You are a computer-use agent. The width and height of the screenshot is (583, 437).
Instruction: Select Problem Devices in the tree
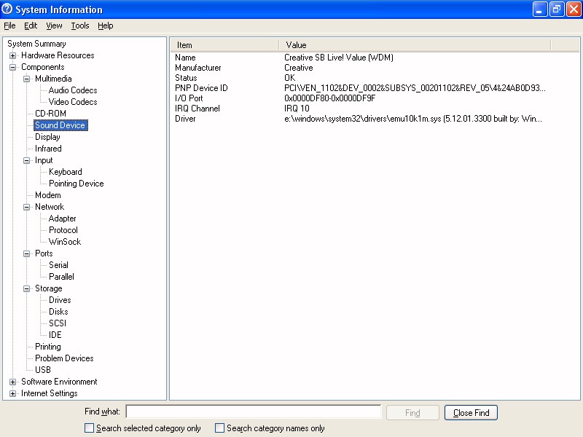pos(64,358)
